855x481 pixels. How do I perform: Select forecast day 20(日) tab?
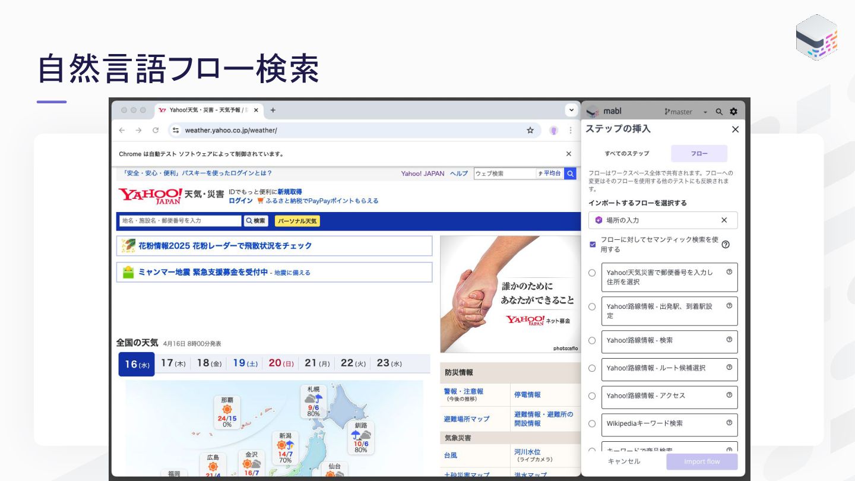tap(281, 363)
